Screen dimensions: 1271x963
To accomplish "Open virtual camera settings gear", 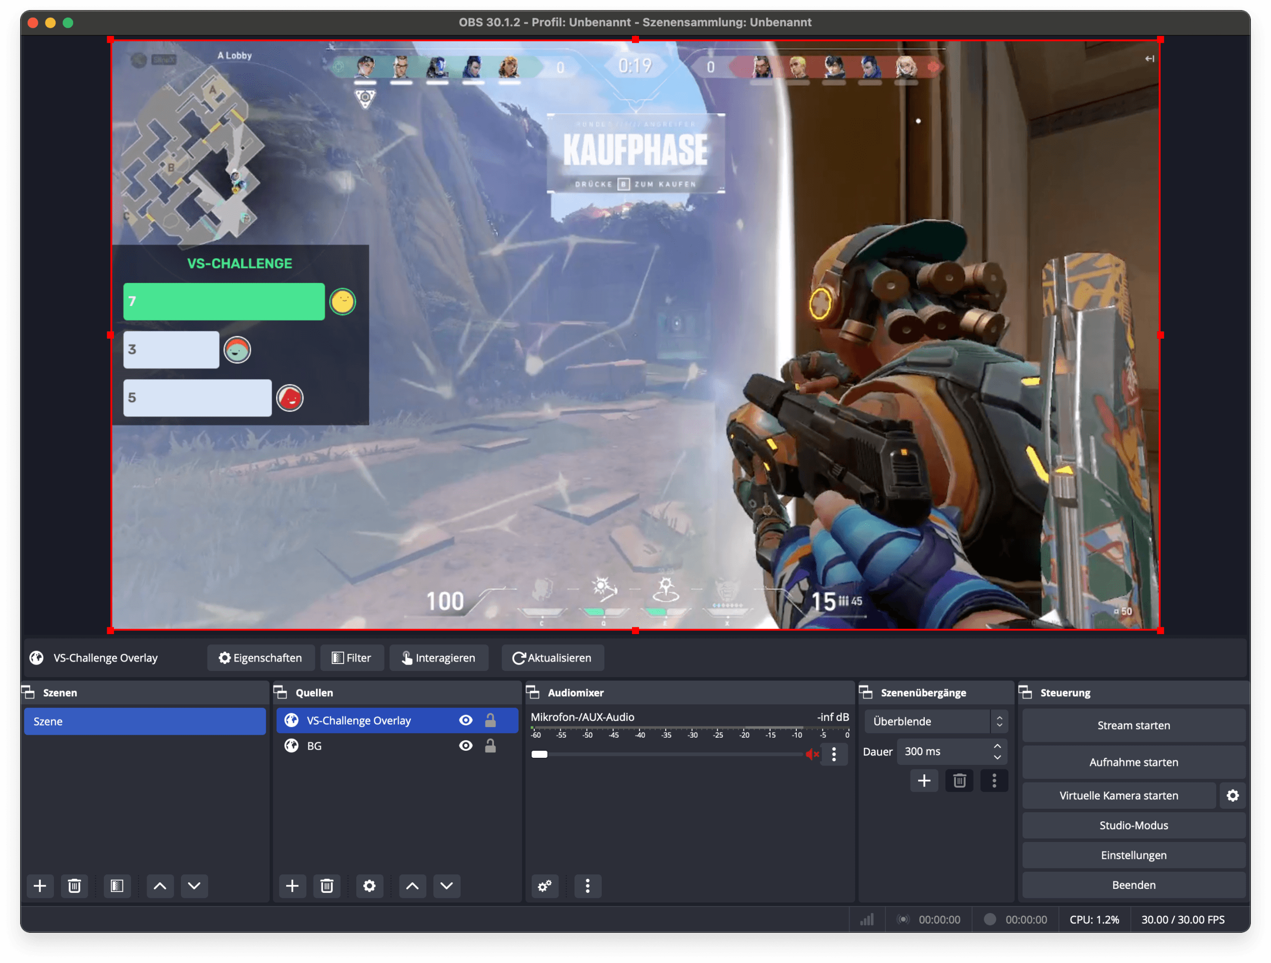I will [1233, 796].
